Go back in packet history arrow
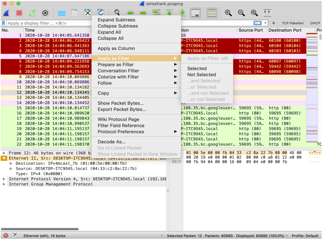 [x=130, y=13]
